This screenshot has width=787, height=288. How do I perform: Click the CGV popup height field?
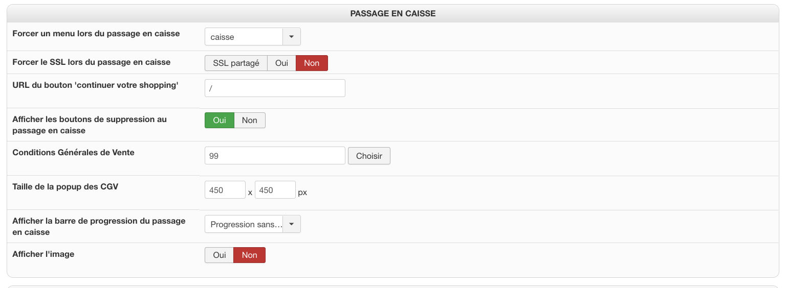(275, 190)
